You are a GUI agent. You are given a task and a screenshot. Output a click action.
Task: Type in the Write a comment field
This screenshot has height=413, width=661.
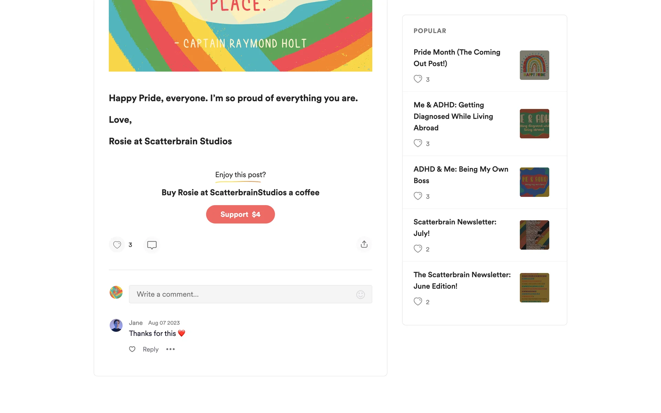coord(241,294)
